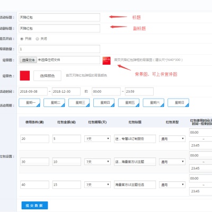Image resolution: width=212 pixels, height=212 pixels.
Task: Click the red packet amount field 5
Action: click(x=67, y=139)
